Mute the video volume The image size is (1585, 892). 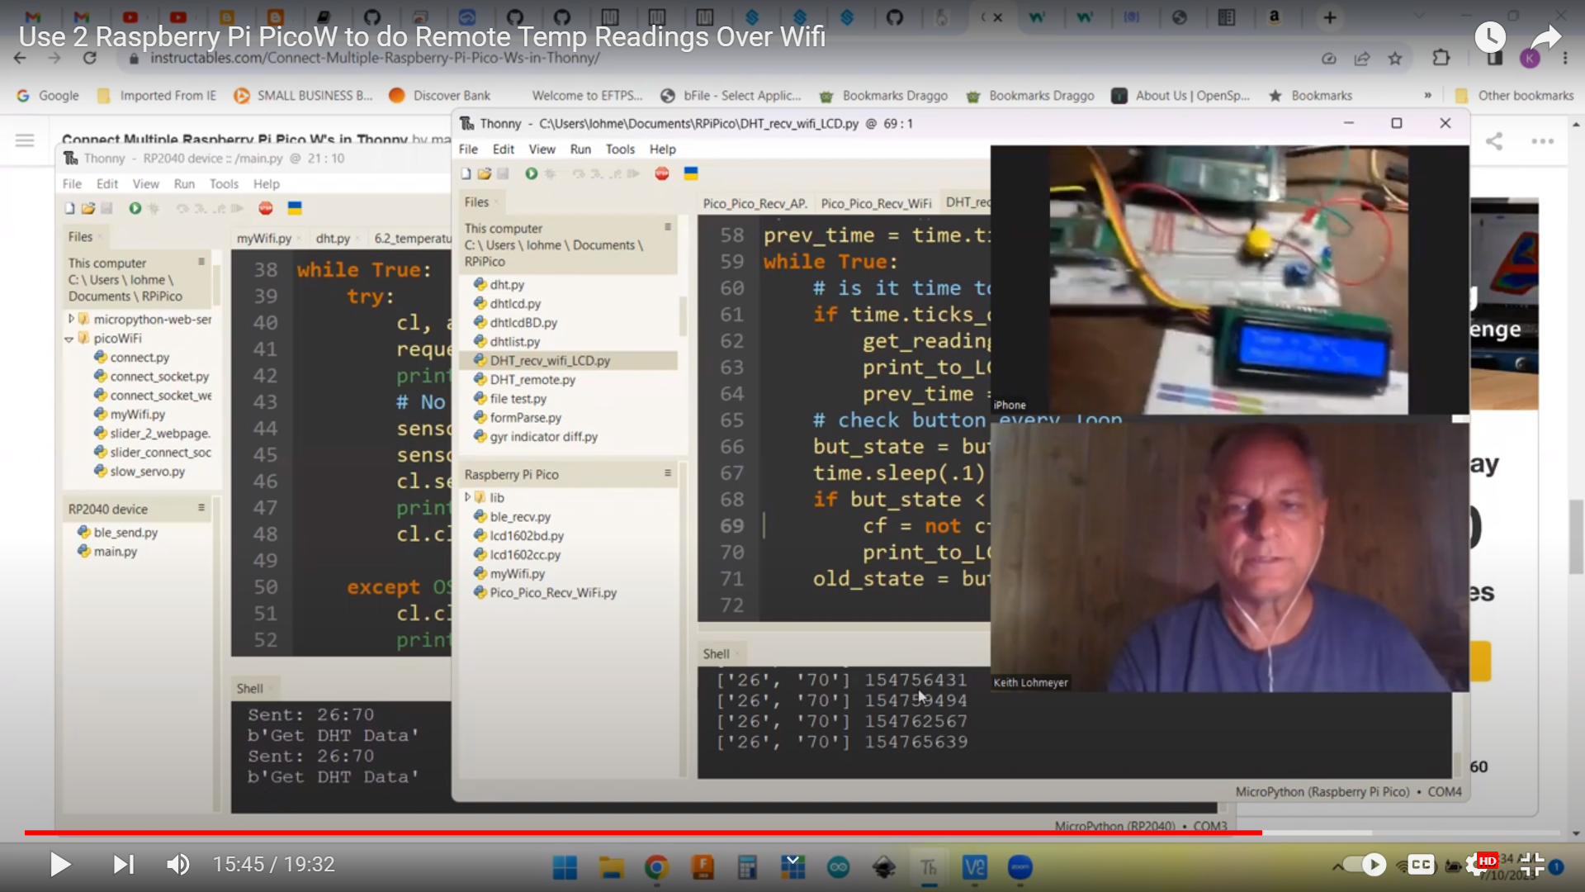pyautogui.click(x=177, y=865)
